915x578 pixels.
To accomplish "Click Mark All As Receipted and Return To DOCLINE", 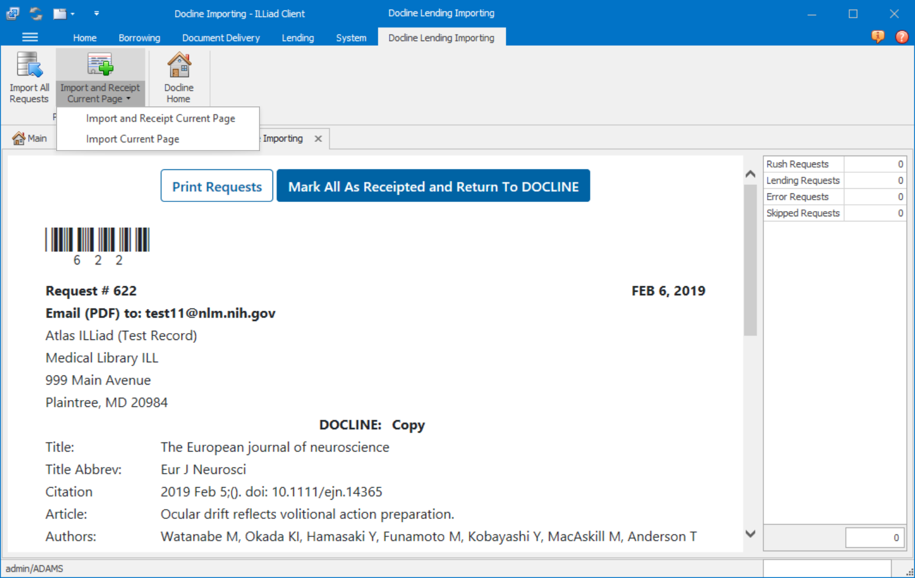I will [433, 186].
